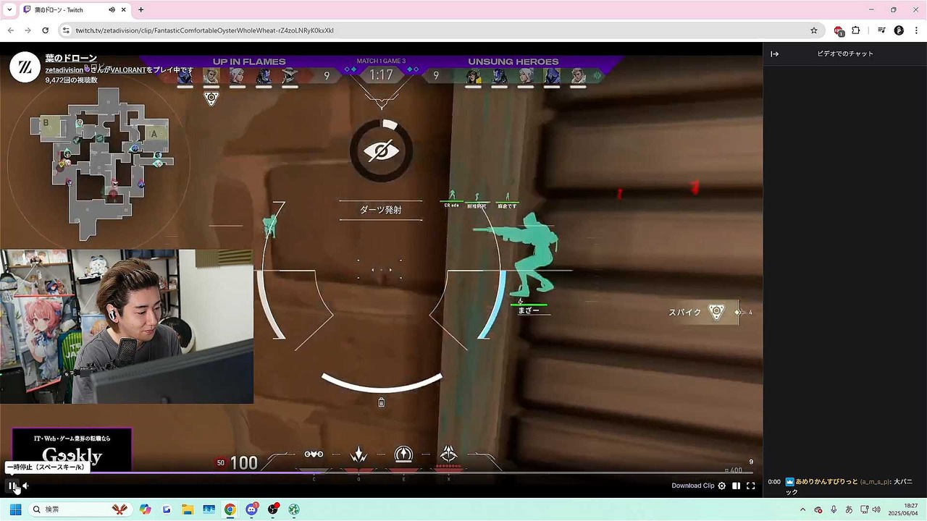Viewport: 927px width, 521px height.
Task: Select the Twitch clip tab
Action: 65,10
